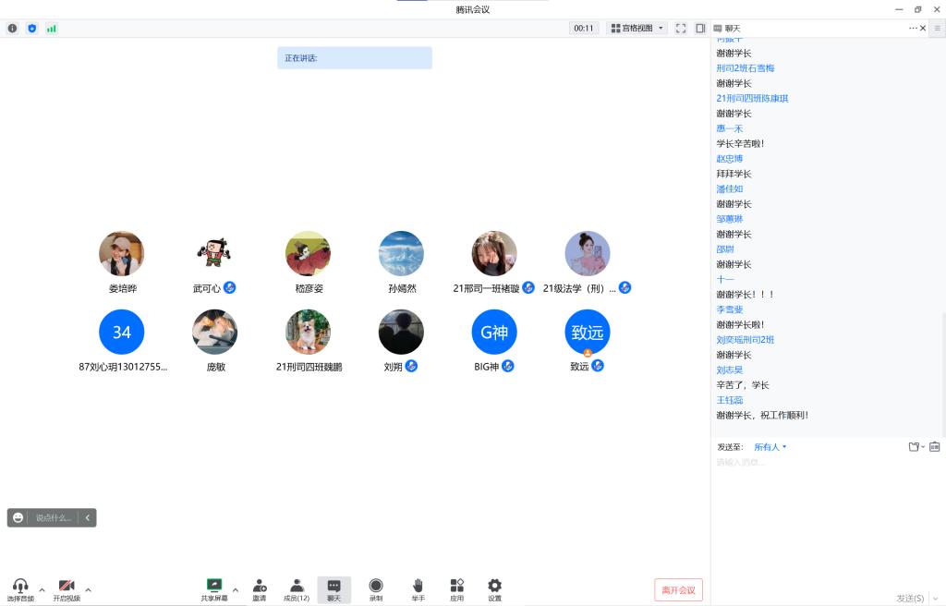Select the blue 34 avatar
This screenshot has height=606, width=946.
[x=122, y=332]
